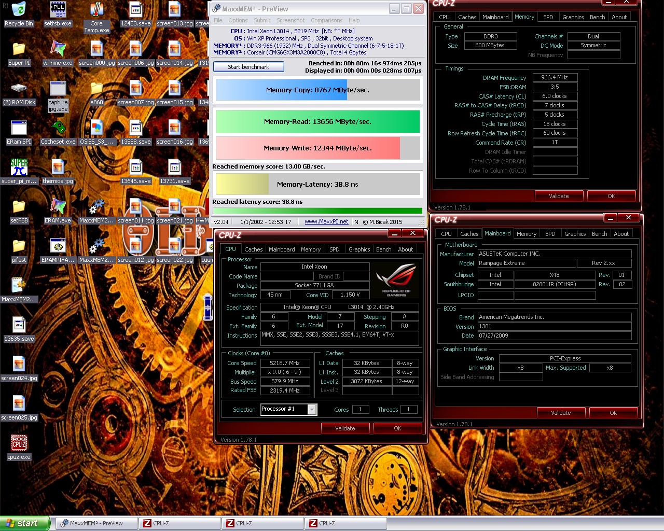This screenshot has width=664, height=531.
Task: Launch setfsb.exe desktop icon
Action: (x=58, y=14)
